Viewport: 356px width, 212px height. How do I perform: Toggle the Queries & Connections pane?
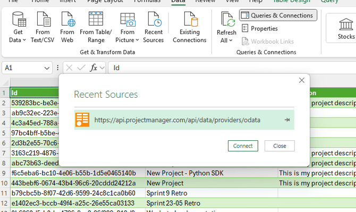click(278, 15)
